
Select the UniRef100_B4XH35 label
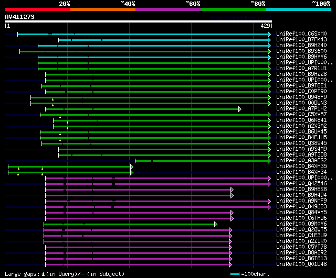pyautogui.click(x=301, y=166)
